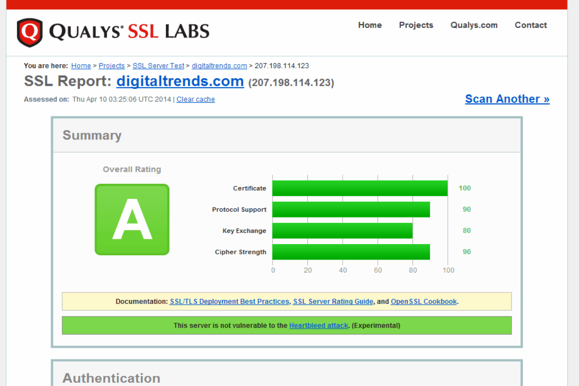The width and height of the screenshot is (579, 386).
Task: Click the digitaltrends.com report title link
Action: (x=180, y=81)
